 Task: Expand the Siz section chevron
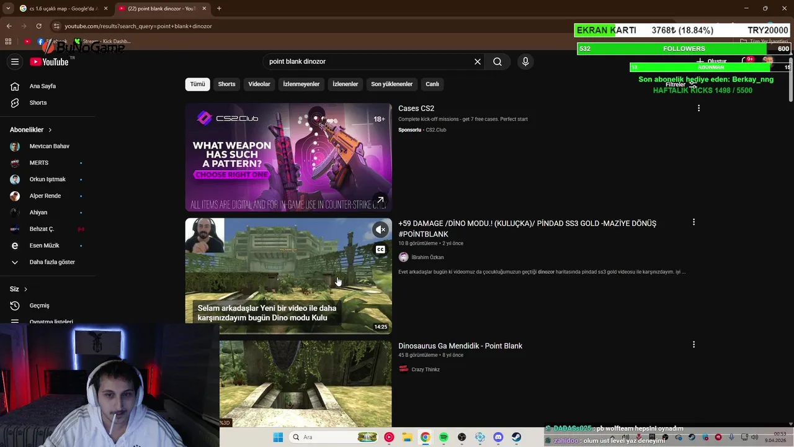[25, 289]
